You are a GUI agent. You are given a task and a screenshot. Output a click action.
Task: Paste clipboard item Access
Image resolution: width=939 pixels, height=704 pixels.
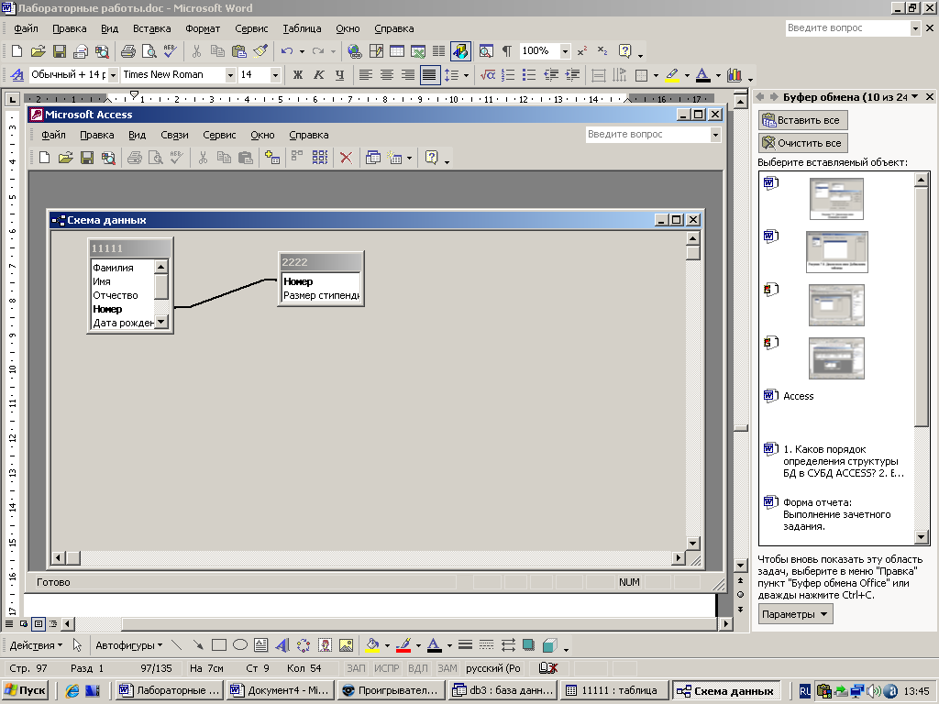[799, 396]
